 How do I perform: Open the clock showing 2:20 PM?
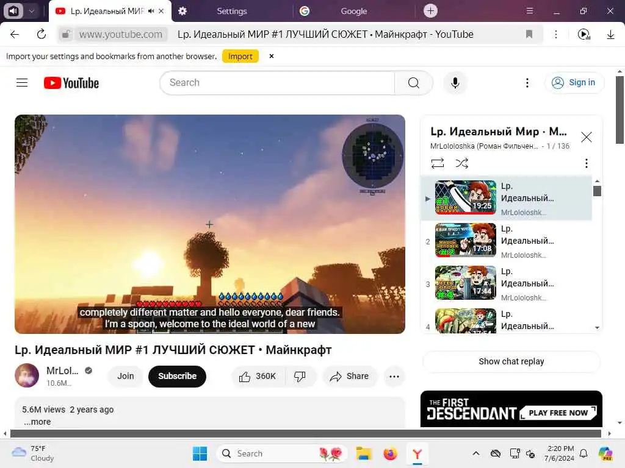tap(560, 453)
